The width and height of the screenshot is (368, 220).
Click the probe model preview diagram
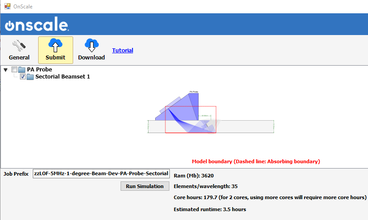pos(211,112)
